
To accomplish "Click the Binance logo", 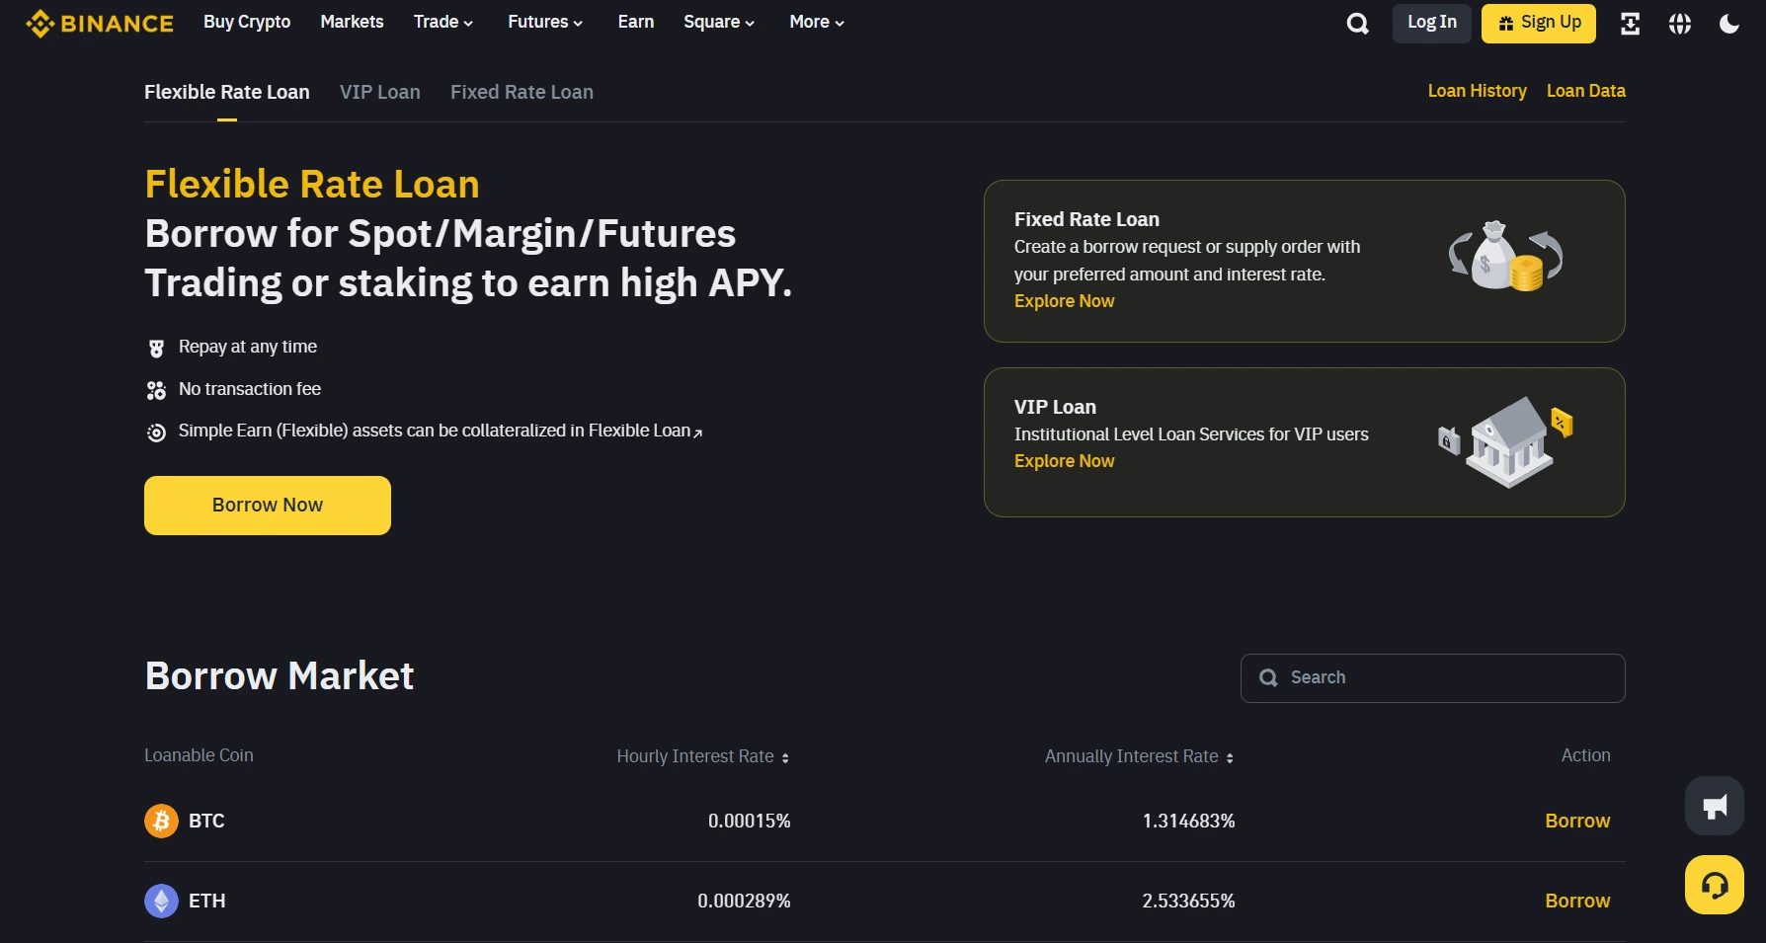I will tap(100, 23).
